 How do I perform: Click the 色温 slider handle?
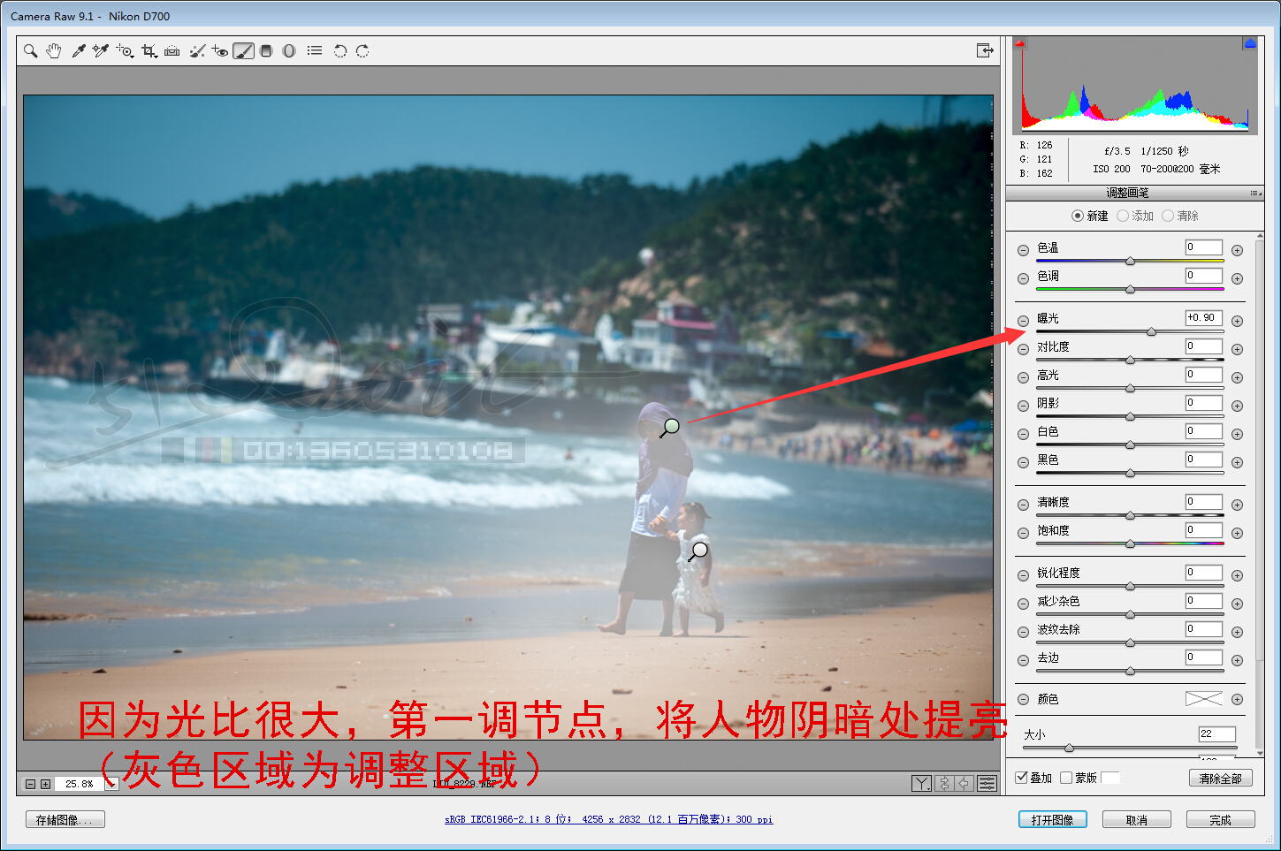(1130, 262)
